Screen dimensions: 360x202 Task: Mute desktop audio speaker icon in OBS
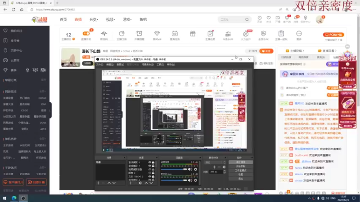(x=190, y=169)
